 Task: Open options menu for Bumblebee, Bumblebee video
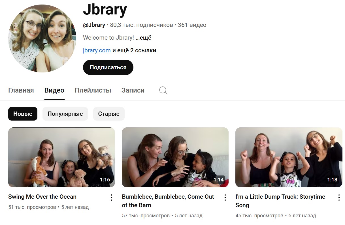225,197
